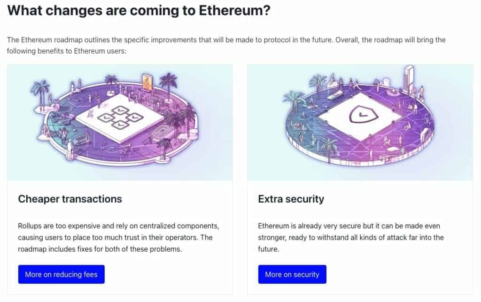This screenshot has width=481, height=302.
Task: Click the What changes are coming to Ethereum heading
Action: [139, 10]
